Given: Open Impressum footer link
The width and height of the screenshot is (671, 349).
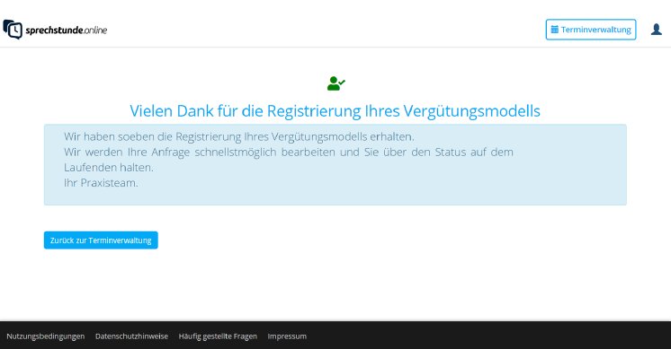Looking at the screenshot, I should [x=287, y=336].
